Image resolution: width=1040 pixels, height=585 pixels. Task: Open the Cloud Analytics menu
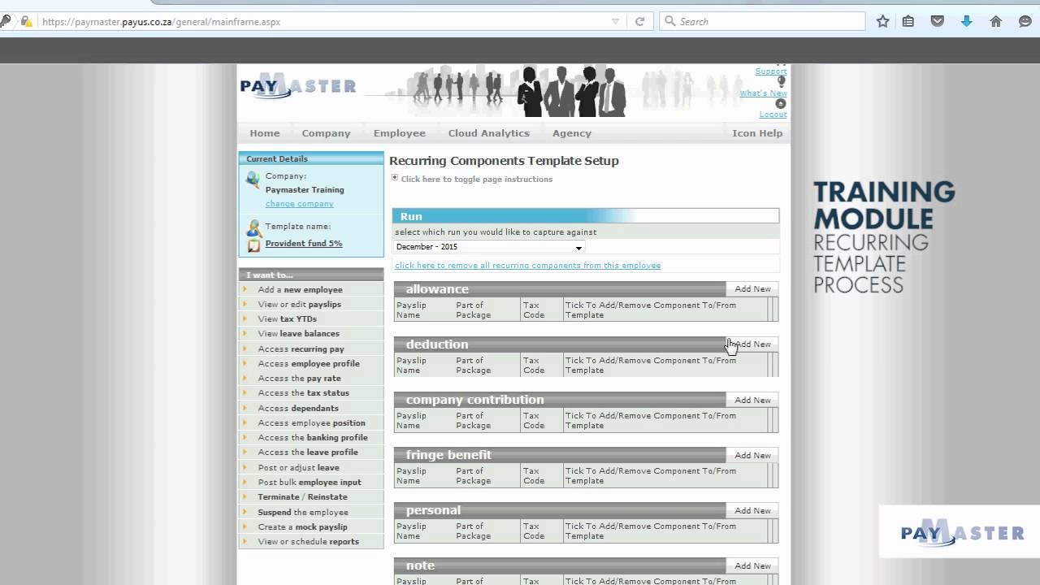pos(489,133)
